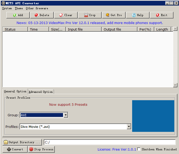Click the Get Pro smiley button
This screenshot has width=179, height=154.
click(114, 15)
